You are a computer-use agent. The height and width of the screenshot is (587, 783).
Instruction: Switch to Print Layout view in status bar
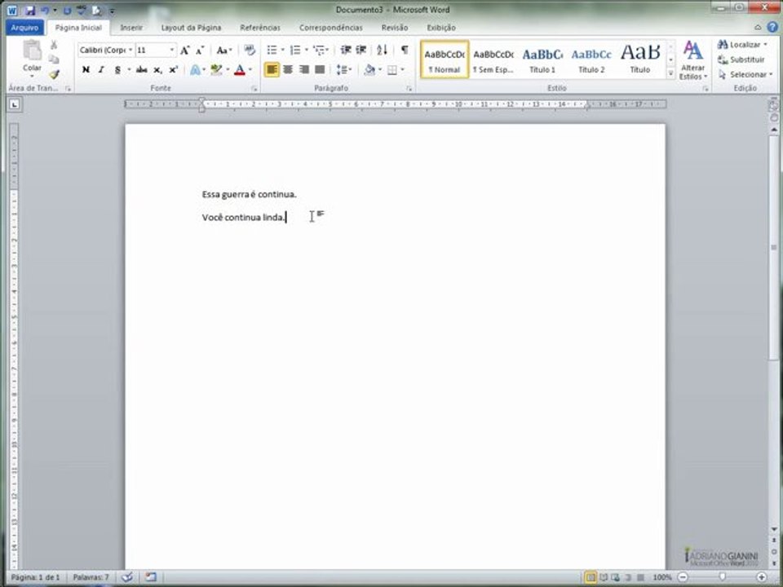[x=591, y=577]
